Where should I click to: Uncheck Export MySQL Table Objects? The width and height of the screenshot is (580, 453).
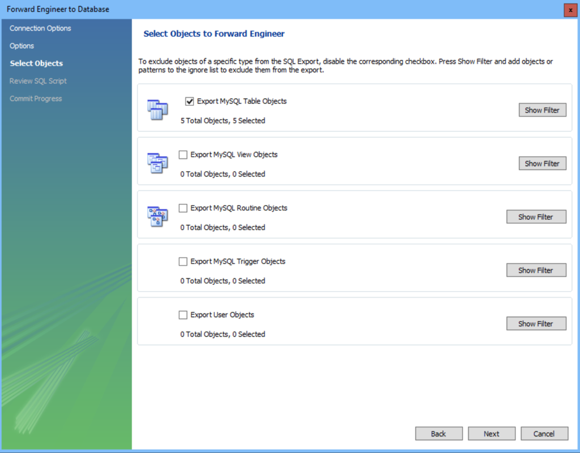(x=189, y=101)
